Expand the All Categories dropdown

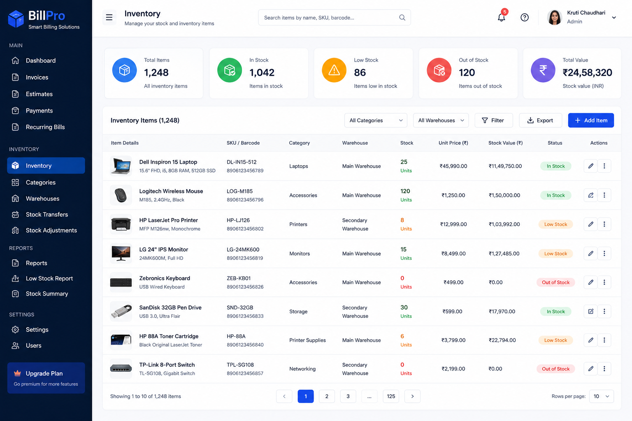coord(376,120)
